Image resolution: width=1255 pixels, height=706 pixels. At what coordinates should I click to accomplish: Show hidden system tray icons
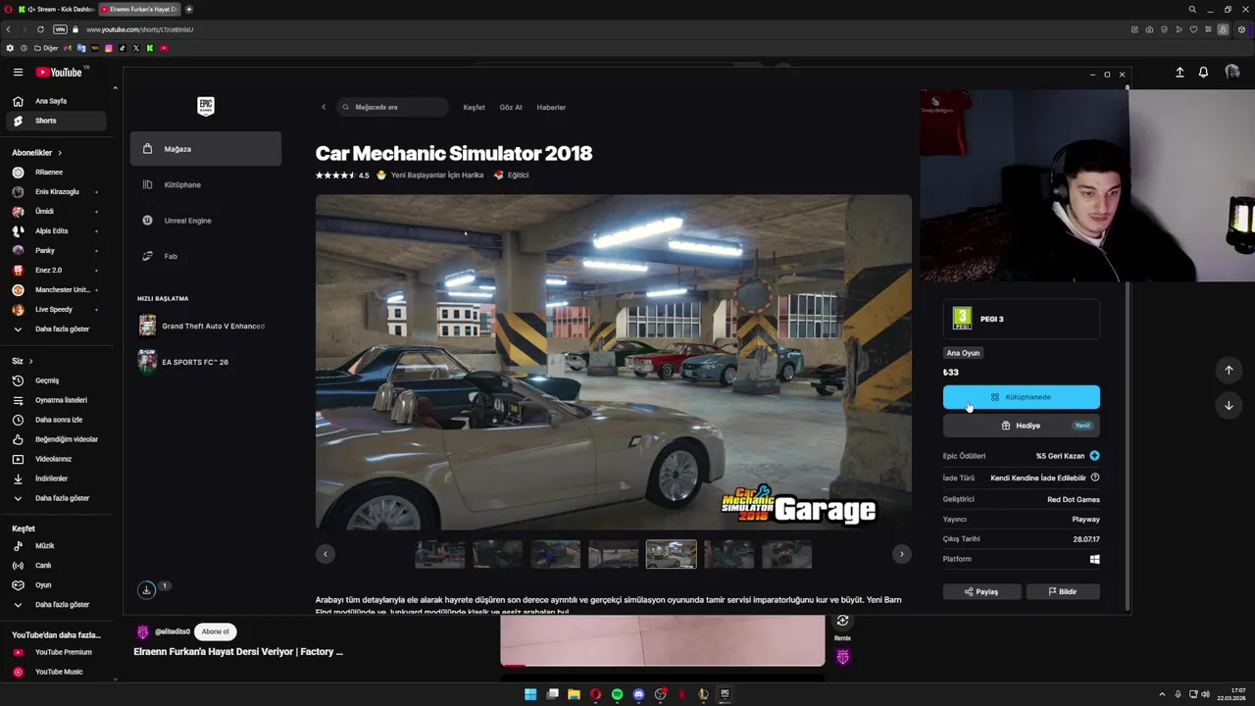pos(1163,694)
